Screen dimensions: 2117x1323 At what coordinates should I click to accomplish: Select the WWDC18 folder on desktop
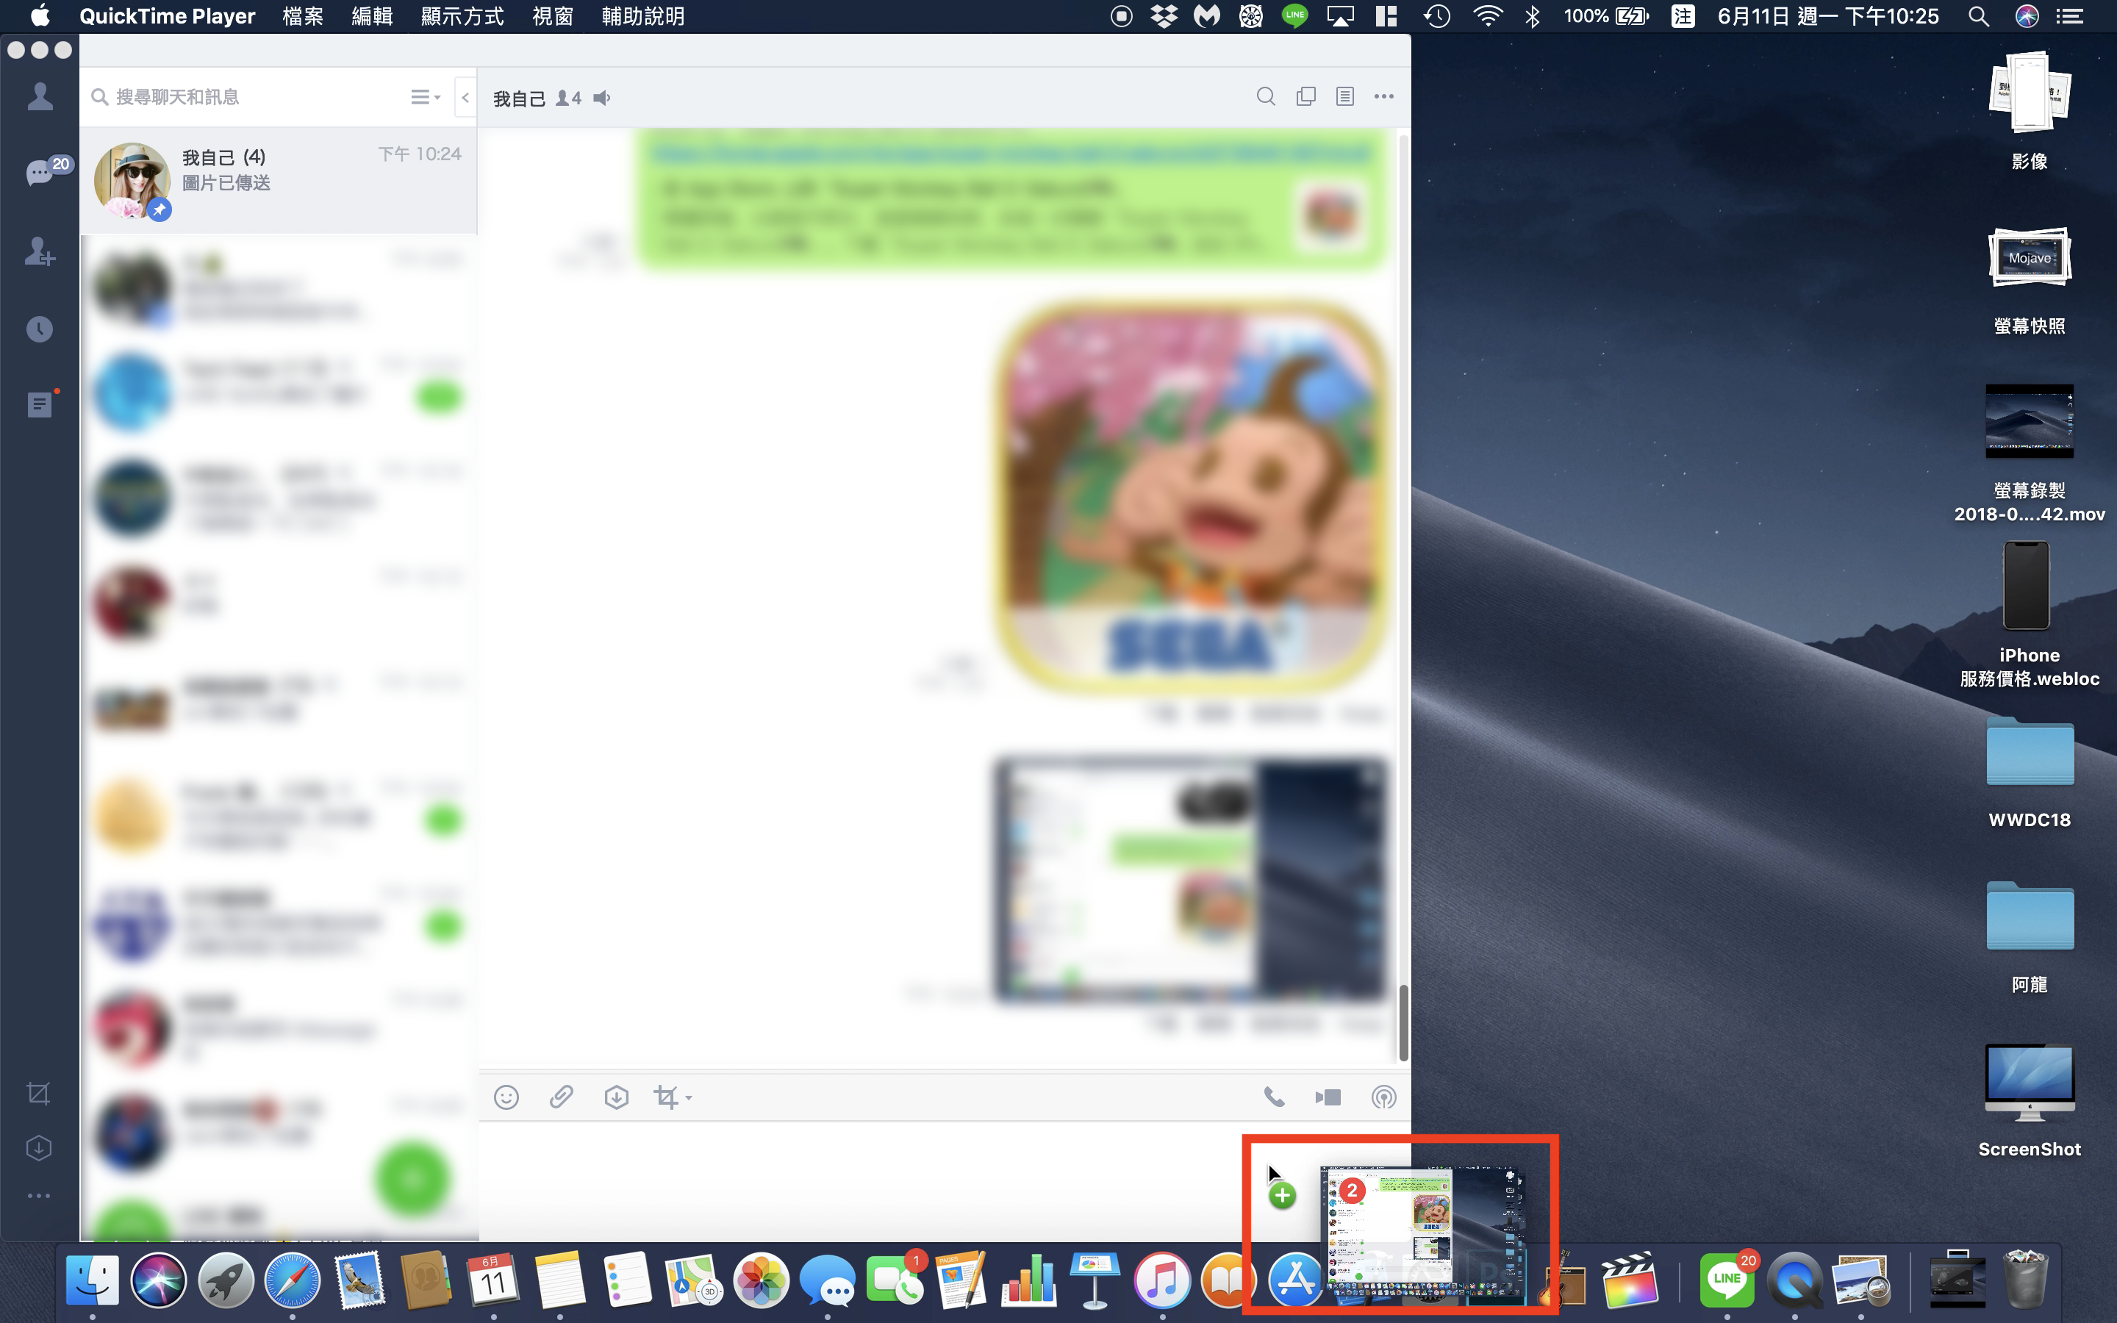click(2030, 772)
